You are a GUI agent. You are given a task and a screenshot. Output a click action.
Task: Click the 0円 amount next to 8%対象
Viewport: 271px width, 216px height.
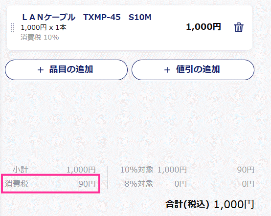[181, 184]
